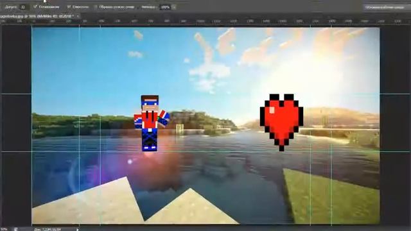
Task: Click the document size info in status bar
Action: [47, 230]
